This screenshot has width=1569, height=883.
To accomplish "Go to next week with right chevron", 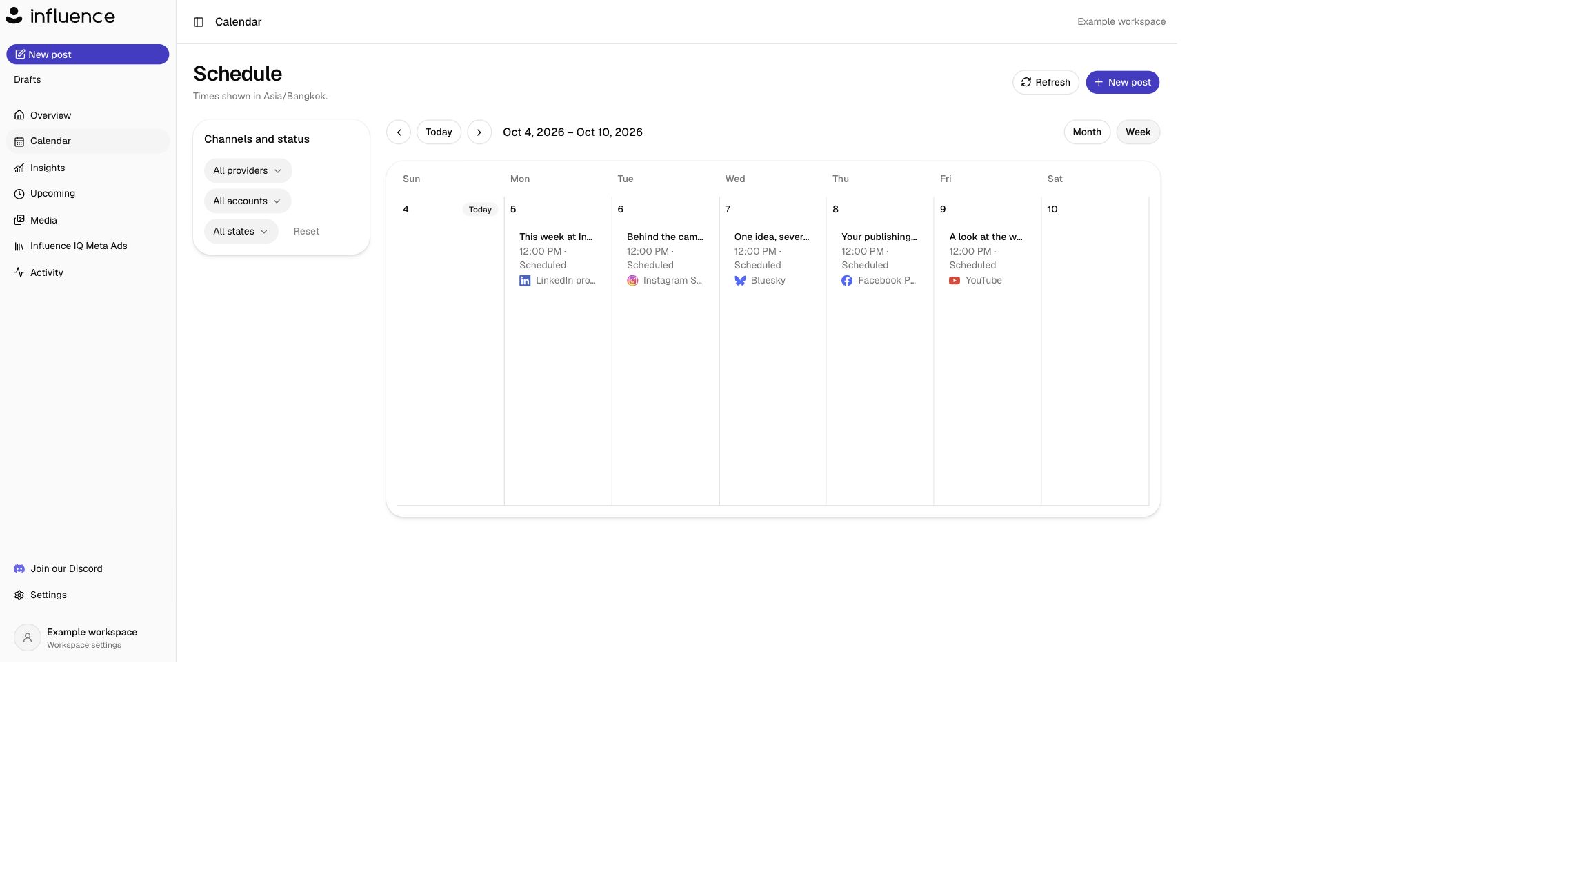I will click(479, 132).
